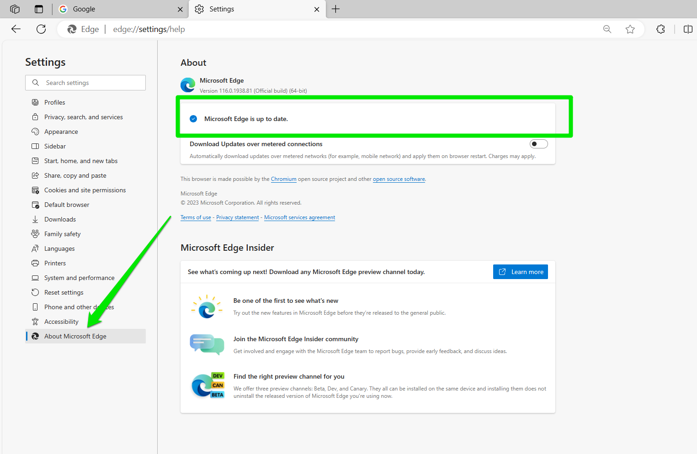This screenshot has width=697, height=454.
Task: Click the chat bubbles Insider community icon
Action: pyautogui.click(x=207, y=344)
